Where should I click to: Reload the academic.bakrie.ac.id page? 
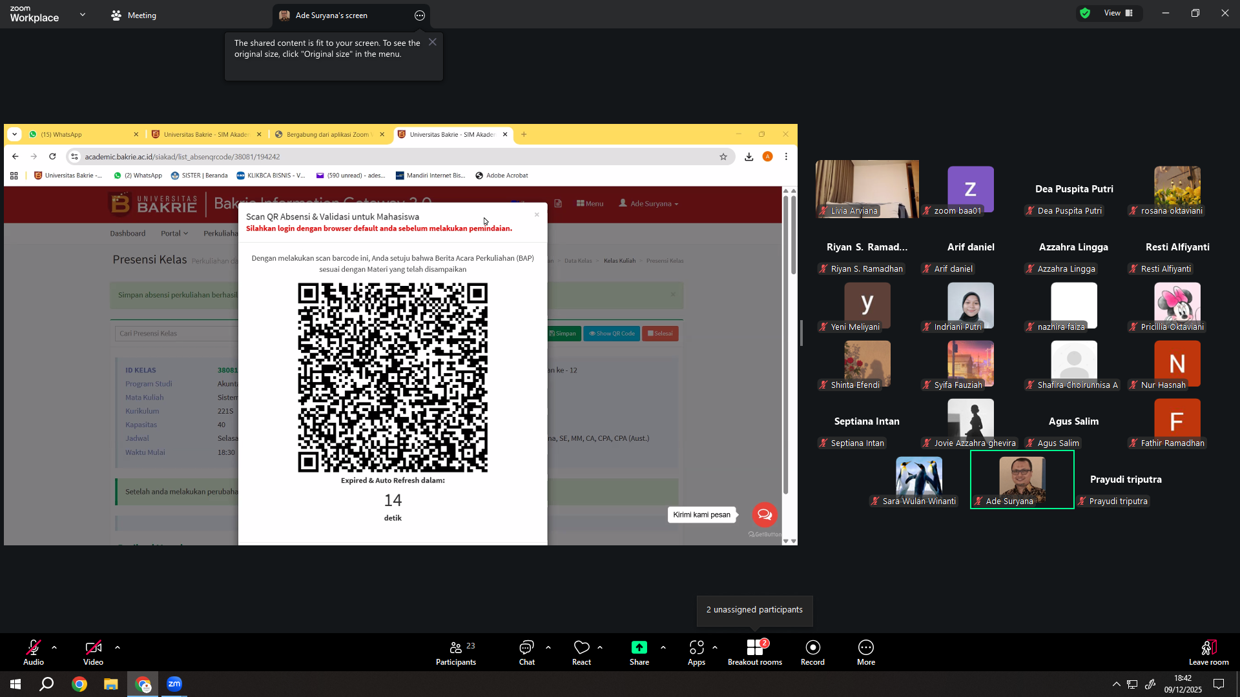click(x=52, y=156)
